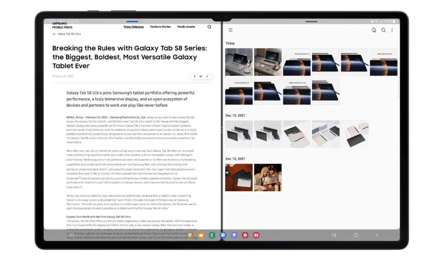Switch to the Feature Stories tab
The image size is (444, 262).
coord(160,27)
